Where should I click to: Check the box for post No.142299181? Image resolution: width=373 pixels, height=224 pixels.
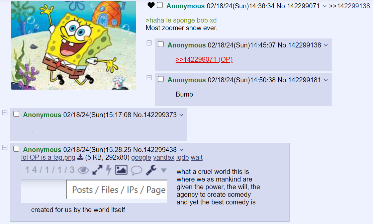[x=161, y=79]
